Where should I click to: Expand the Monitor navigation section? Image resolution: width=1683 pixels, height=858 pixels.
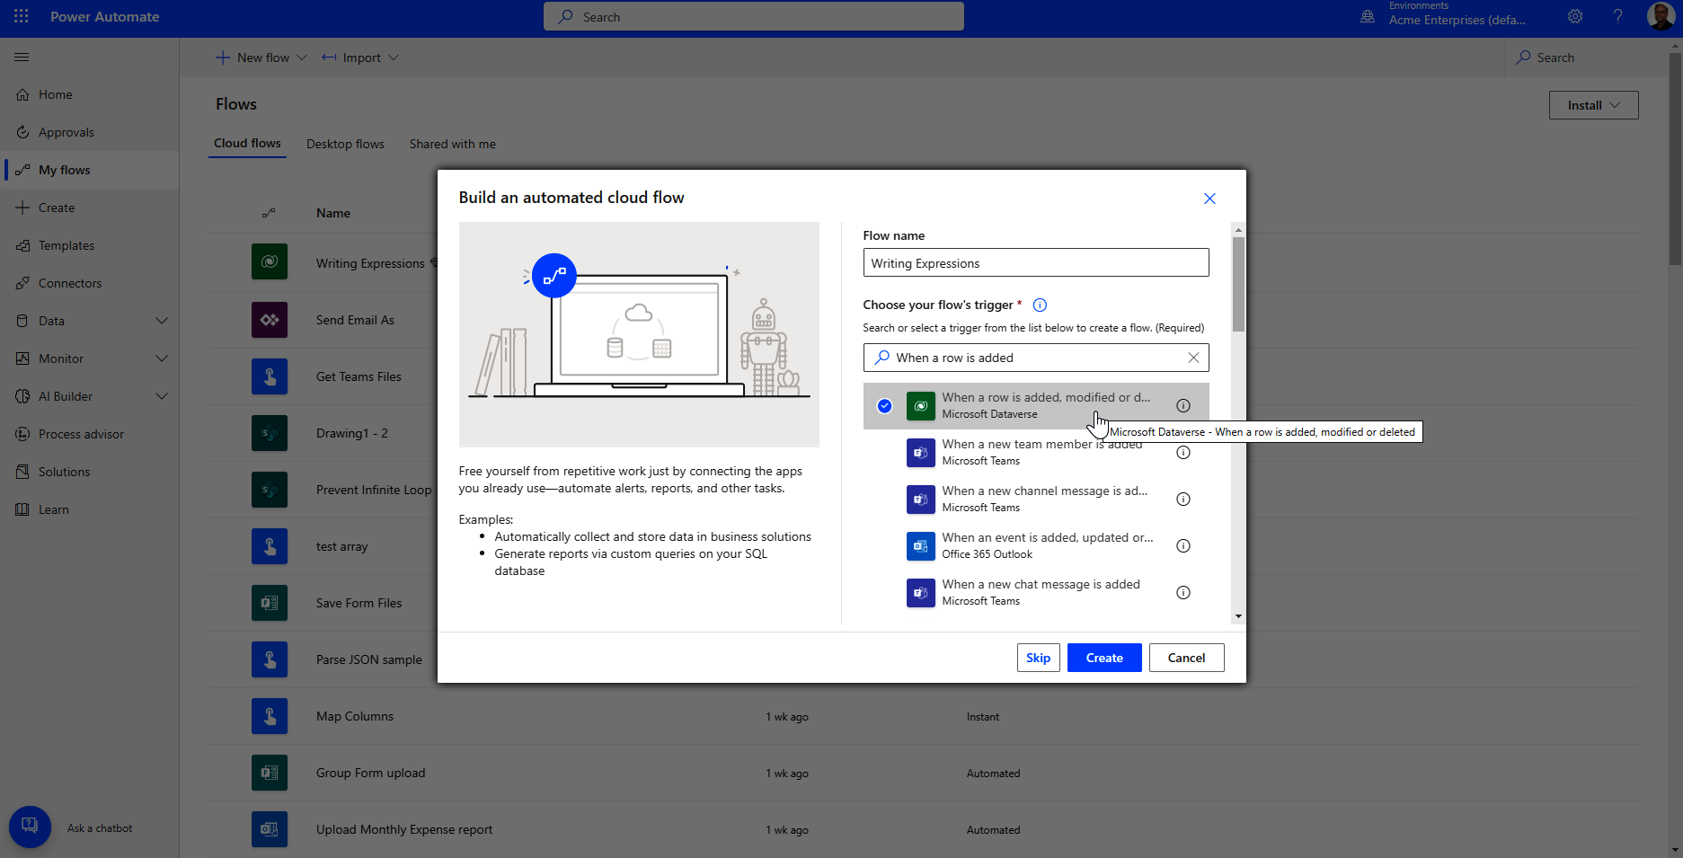coord(162,358)
